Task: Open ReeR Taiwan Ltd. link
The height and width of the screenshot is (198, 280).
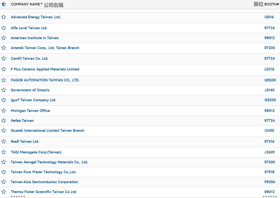Action: [25, 141]
